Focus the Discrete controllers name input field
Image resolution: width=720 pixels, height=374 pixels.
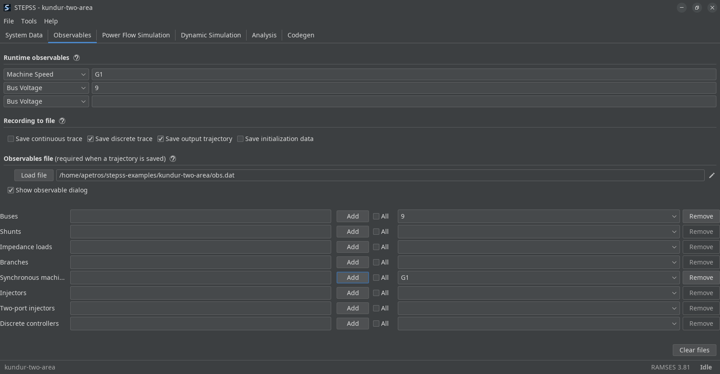[x=201, y=324]
